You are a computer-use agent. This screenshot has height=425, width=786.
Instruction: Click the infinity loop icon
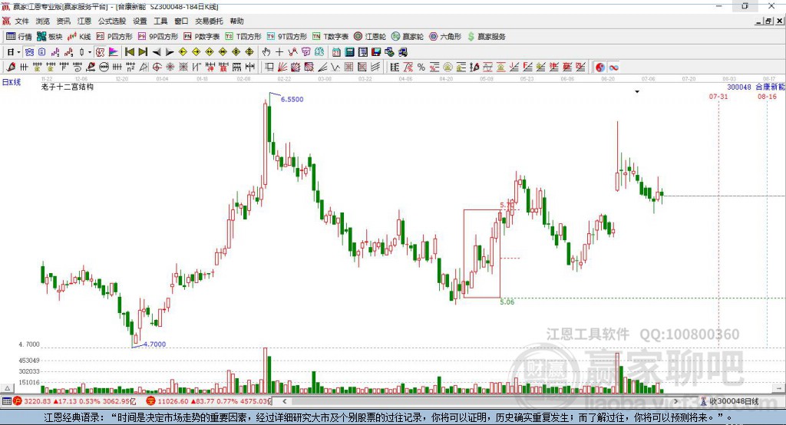coord(613,68)
